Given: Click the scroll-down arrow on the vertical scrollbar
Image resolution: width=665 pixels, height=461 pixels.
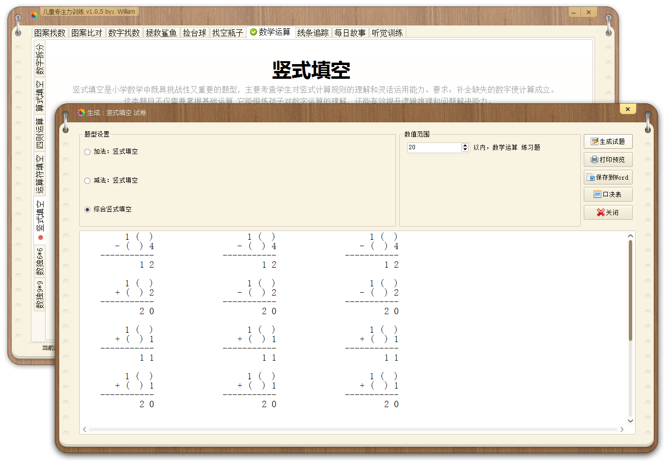Looking at the screenshot, I should point(631,421).
